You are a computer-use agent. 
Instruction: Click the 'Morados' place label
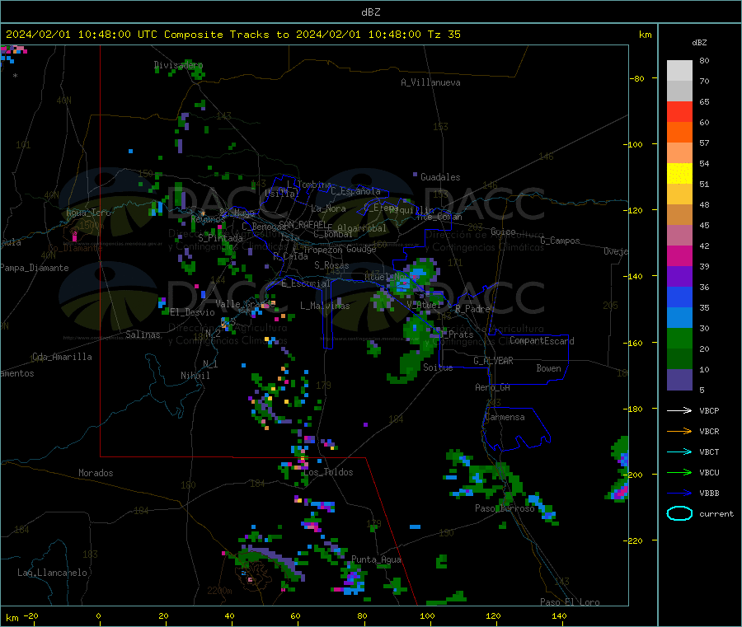coord(96,473)
